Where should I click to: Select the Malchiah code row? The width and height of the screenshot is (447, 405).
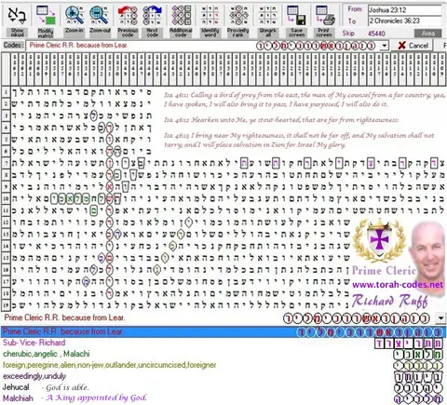click(223, 398)
